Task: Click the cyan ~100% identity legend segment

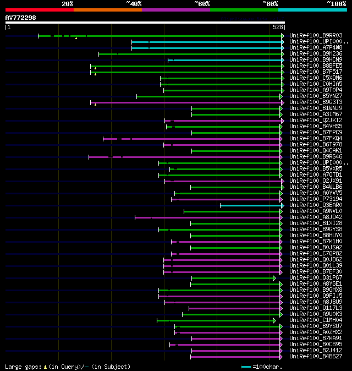Action: pos(313,10)
